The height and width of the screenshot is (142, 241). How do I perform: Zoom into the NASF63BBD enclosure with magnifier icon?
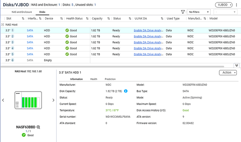click(x=38, y=127)
